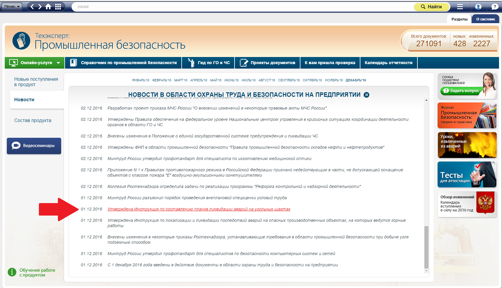Open total documents count 271091
The height and width of the screenshot is (288, 502).
(429, 44)
